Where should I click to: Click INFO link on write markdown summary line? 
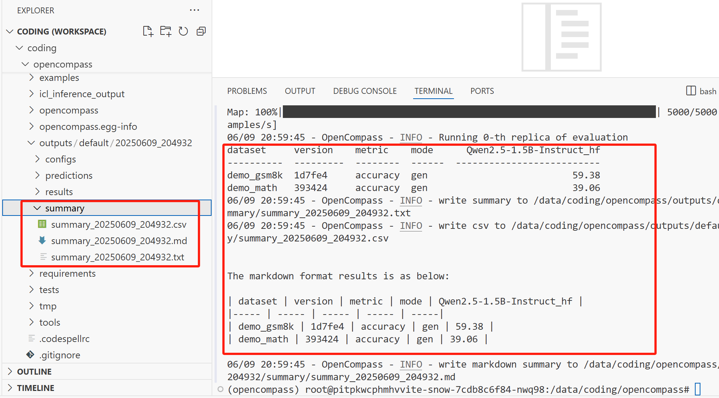[411, 364]
